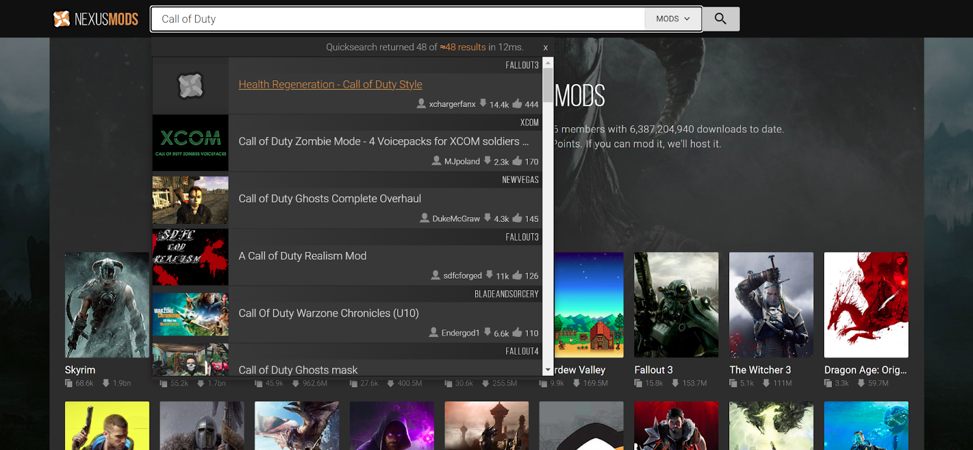Click the thumbs-up icon beside 110
Image resolution: width=973 pixels, height=450 pixels.
pyautogui.click(x=517, y=332)
